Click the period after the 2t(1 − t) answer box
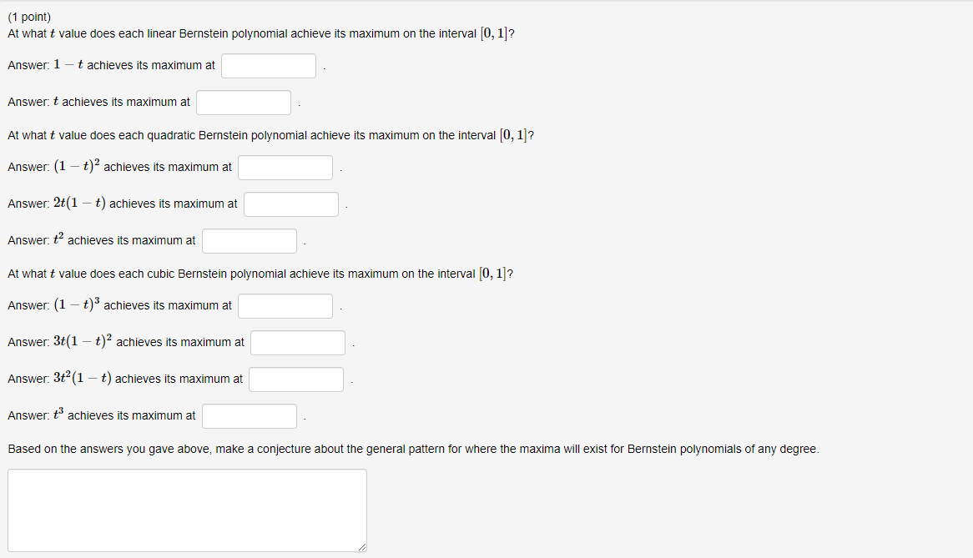This screenshot has height=558, width=973. point(345,208)
